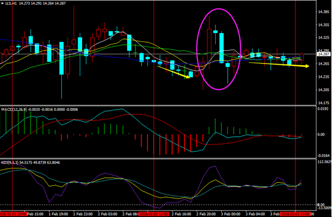332x217 pixels.
Task: Select the red 2016.02.01 13:00 date marker
Action: coord(13,214)
